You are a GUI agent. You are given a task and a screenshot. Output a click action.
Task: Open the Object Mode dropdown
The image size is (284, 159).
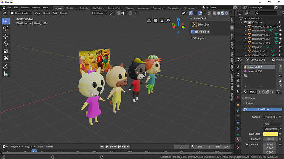click(x=21, y=13)
